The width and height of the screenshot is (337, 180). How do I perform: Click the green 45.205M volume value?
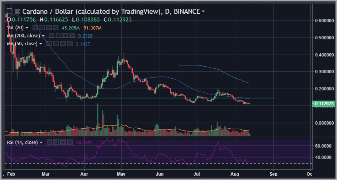click(x=70, y=28)
